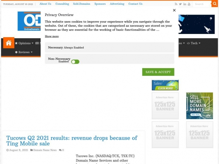The width and height of the screenshot is (219, 164).
Task: Click the Sell More Domain Names ad
Action: (x=199, y=106)
